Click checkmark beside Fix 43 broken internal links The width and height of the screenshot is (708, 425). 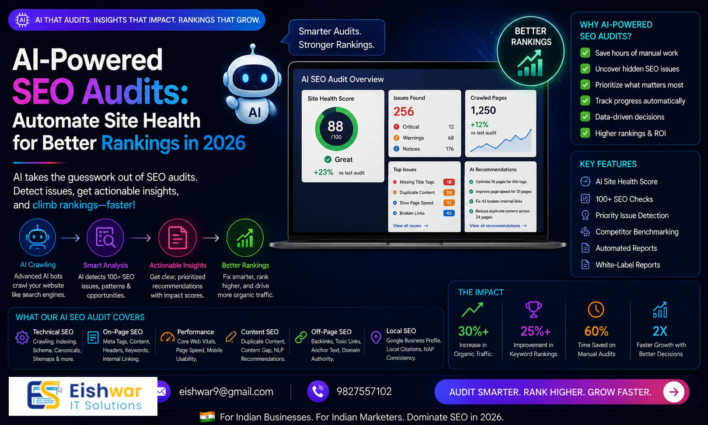point(471,201)
